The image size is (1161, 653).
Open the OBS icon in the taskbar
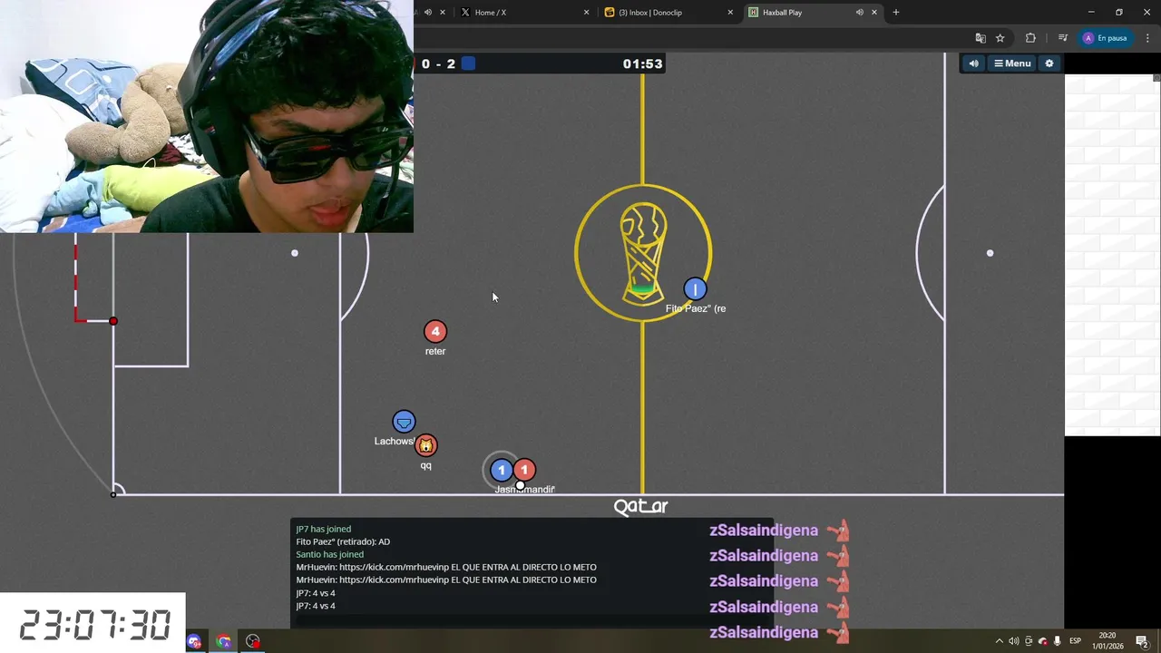(253, 641)
